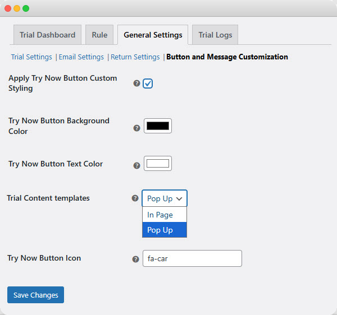Open the Rule tab
This screenshot has width=337, height=315.
click(99, 35)
